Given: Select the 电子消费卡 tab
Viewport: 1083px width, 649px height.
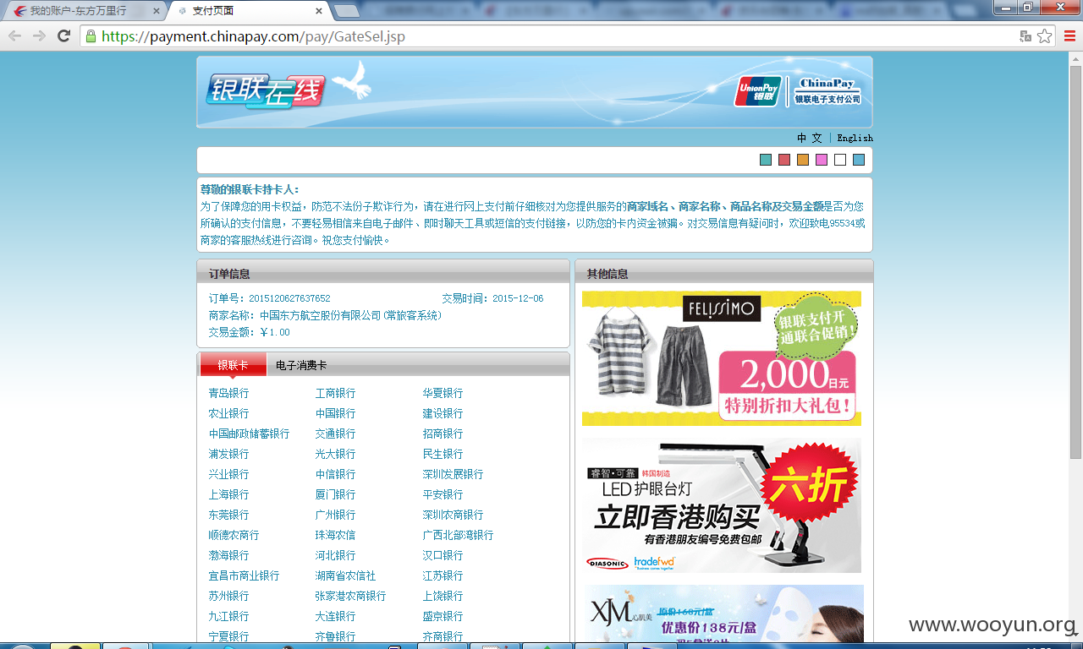Looking at the screenshot, I should (301, 365).
